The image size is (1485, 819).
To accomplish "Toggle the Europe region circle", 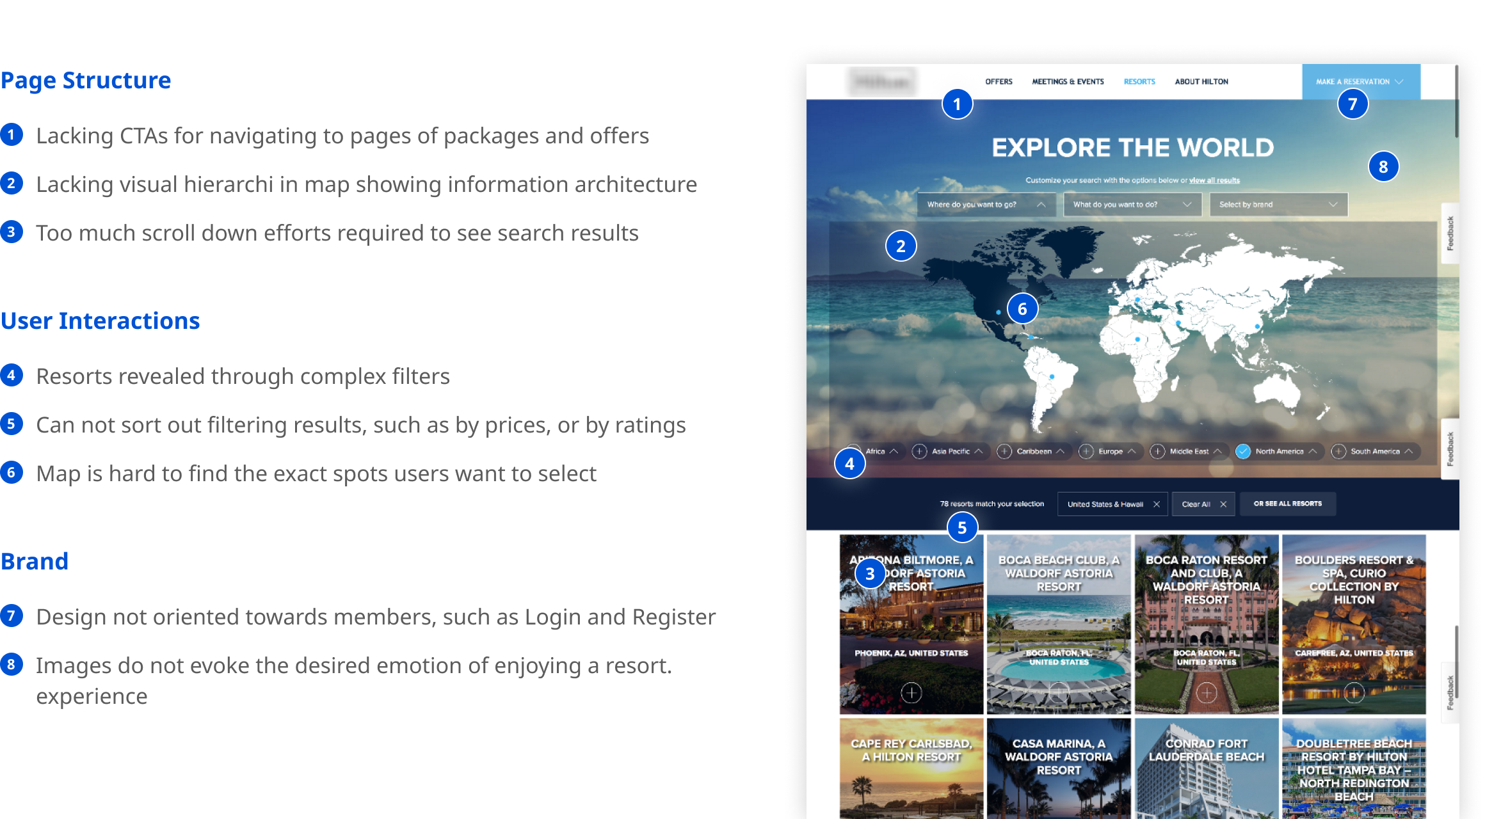I will pos(1086,452).
